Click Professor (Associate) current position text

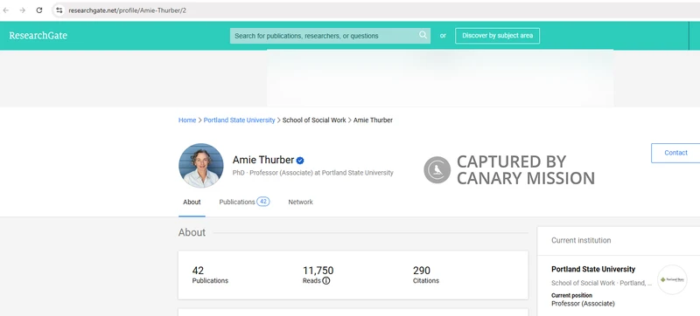click(x=583, y=304)
